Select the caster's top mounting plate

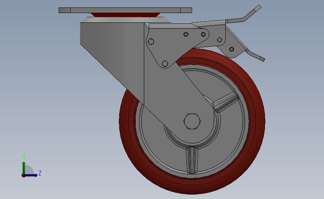pyautogui.click(x=125, y=10)
